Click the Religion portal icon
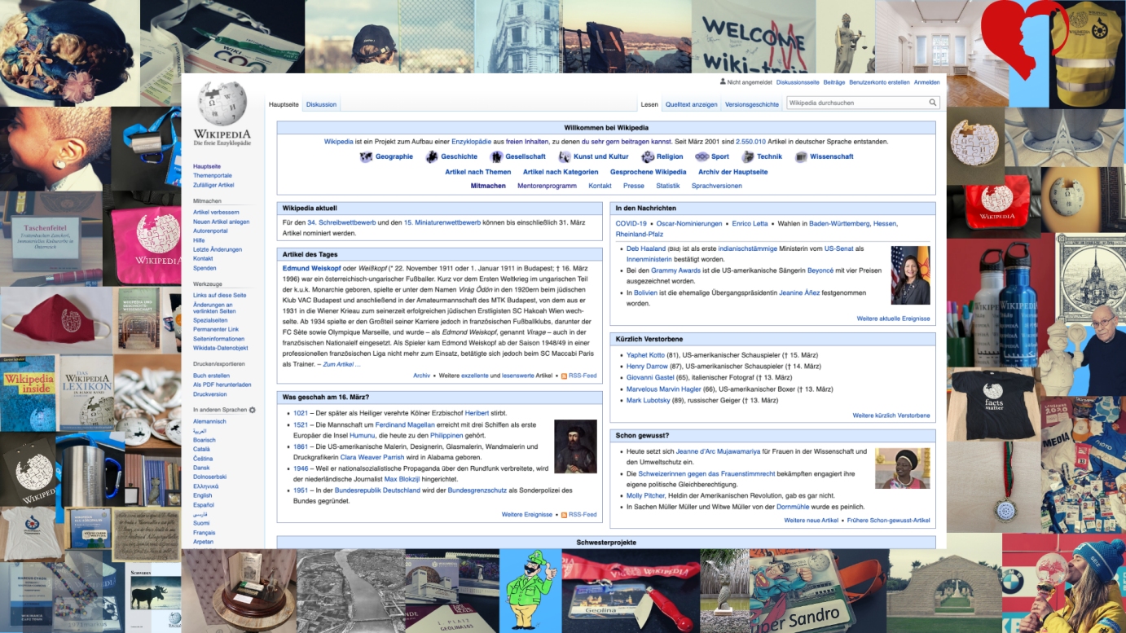 pyautogui.click(x=648, y=156)
